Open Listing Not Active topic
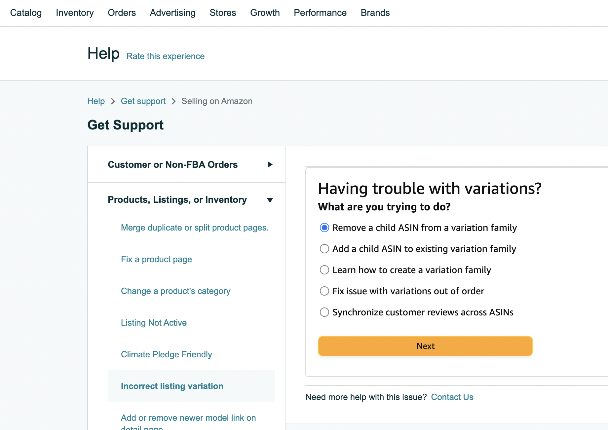Viewport: 608px width, 430px height. point(154,323)
